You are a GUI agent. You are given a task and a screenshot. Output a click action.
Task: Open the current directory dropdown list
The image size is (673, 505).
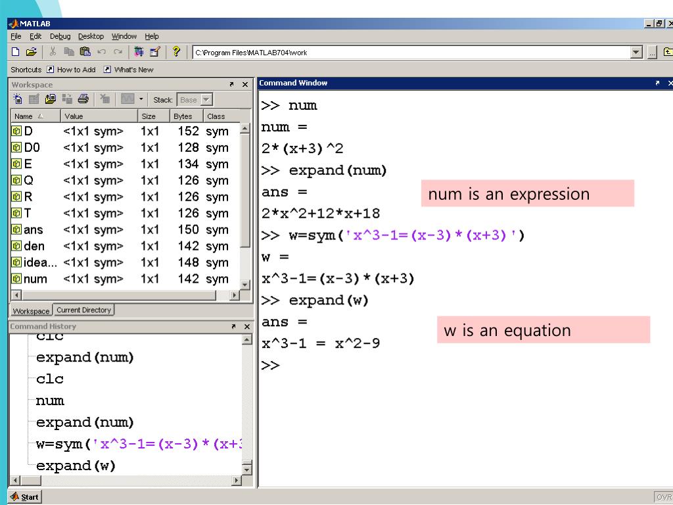636,53
